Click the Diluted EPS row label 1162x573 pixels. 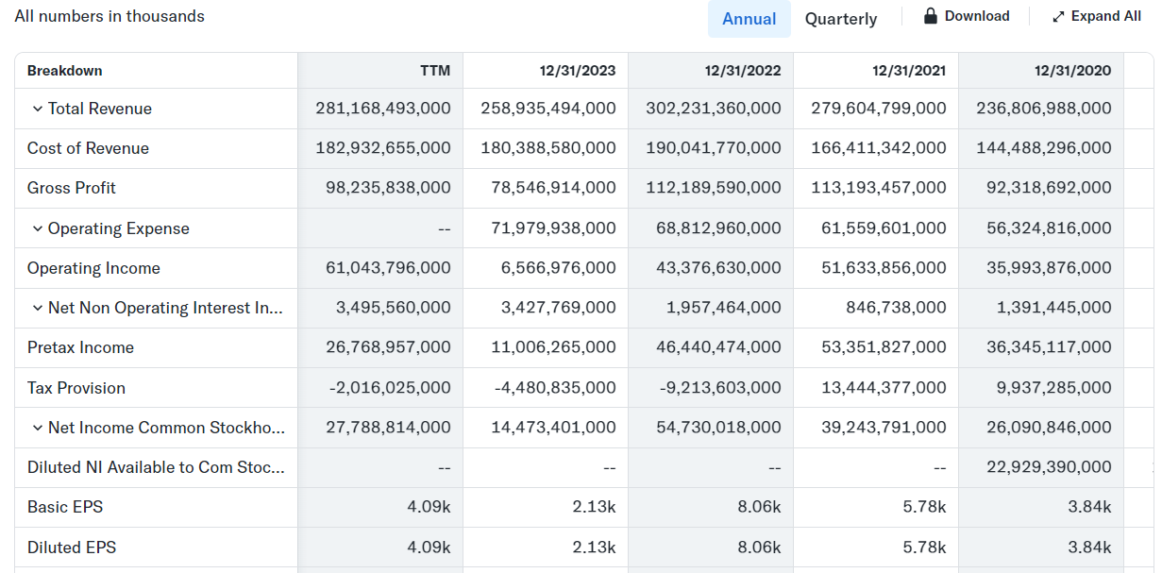[x=72, y=548]
